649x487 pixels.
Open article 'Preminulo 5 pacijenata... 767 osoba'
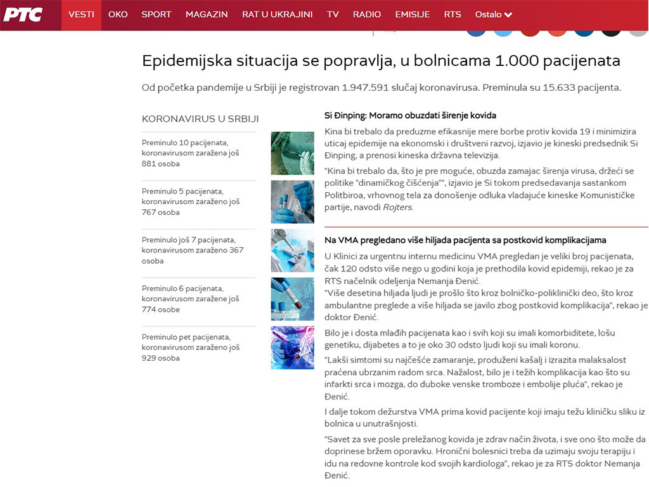click(190, 202)
